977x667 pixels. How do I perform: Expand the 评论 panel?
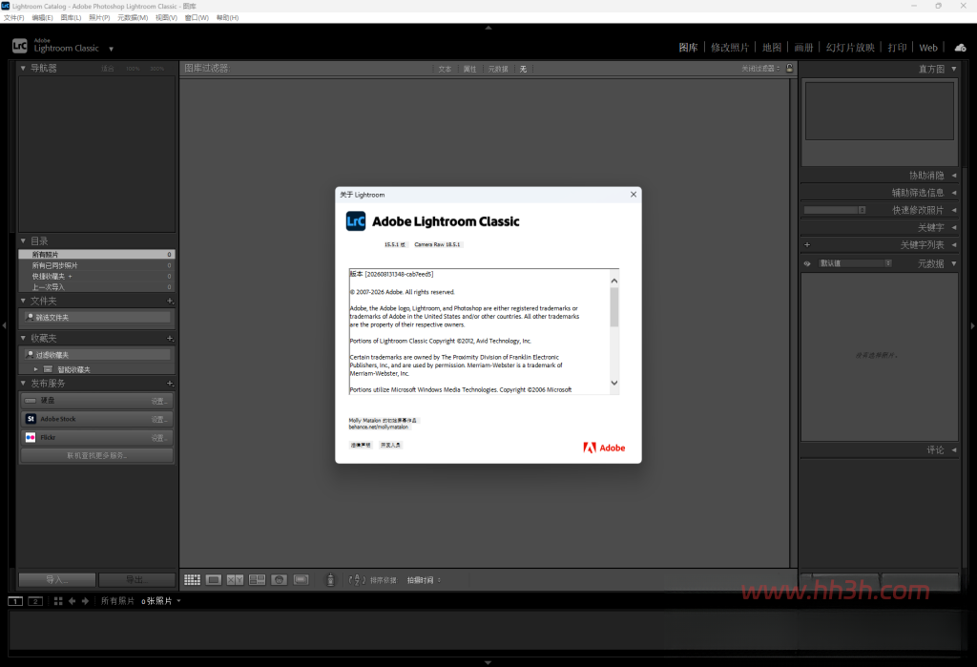954,450
